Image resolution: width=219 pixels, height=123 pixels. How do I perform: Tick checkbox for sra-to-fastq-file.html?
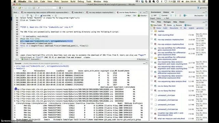tap(152, 85)
